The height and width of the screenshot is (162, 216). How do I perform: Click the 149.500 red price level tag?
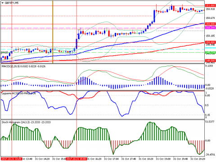[210, 61]
